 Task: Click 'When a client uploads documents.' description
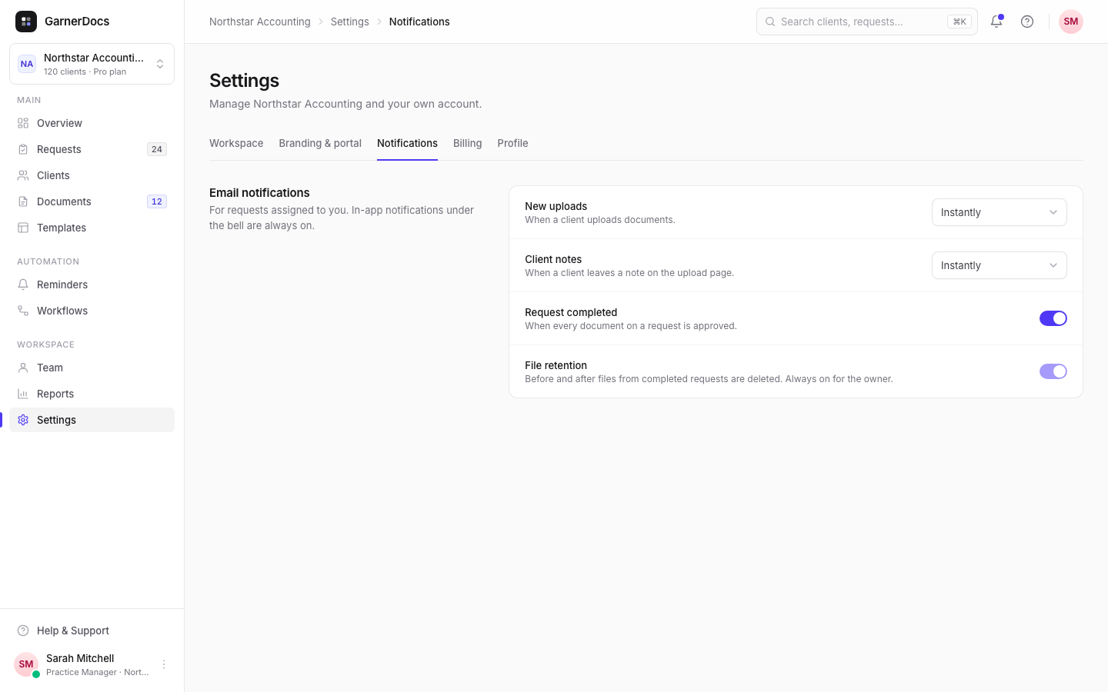[x=600, y=220]
